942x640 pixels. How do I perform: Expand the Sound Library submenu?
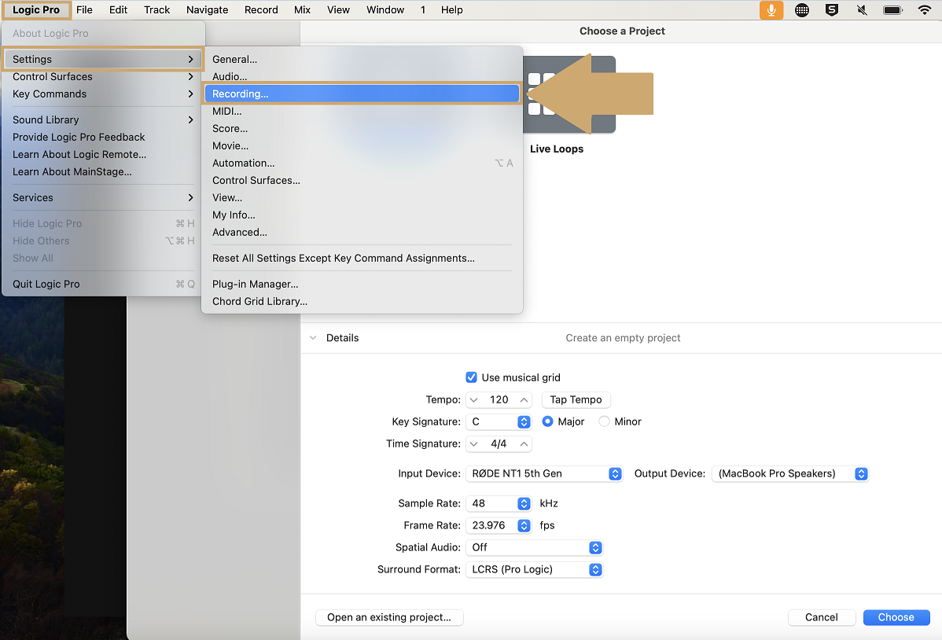[102, 120]
